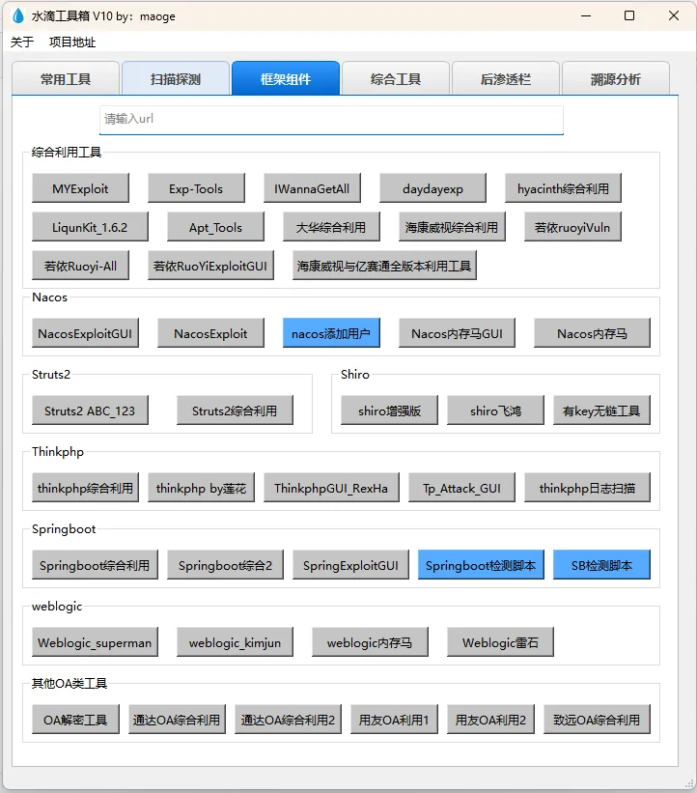Open Springboot综合2
This screenshot has width=697, height=793.
[x=225, y=565]
